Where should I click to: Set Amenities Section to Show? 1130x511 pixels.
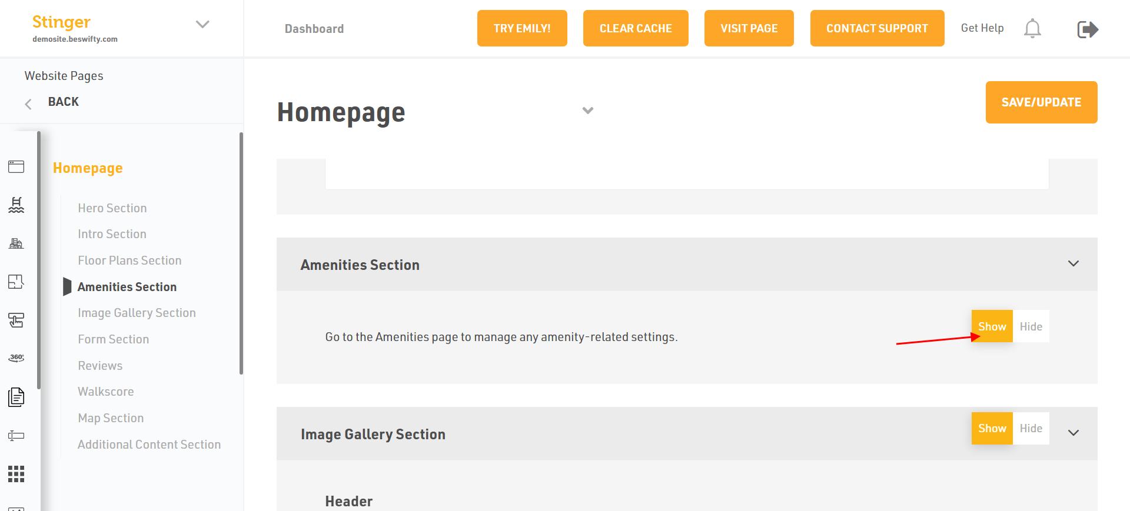coord(992,326)
